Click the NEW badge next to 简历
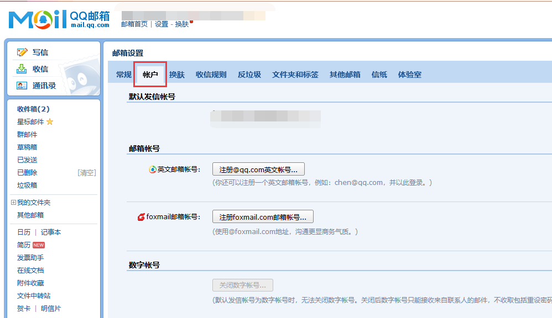Screen dimensions: 552x318 (38, 245)
